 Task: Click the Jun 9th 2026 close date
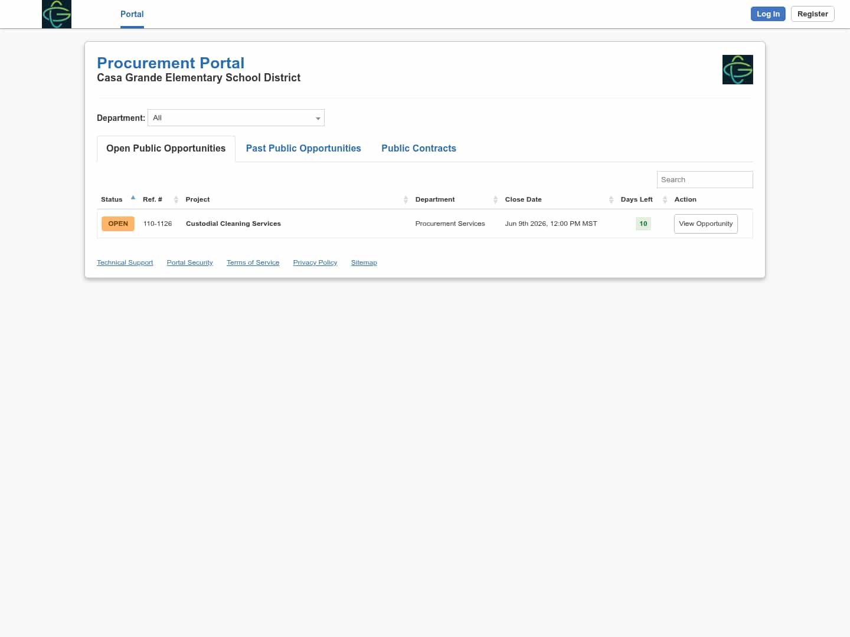(x=551, y=224)
